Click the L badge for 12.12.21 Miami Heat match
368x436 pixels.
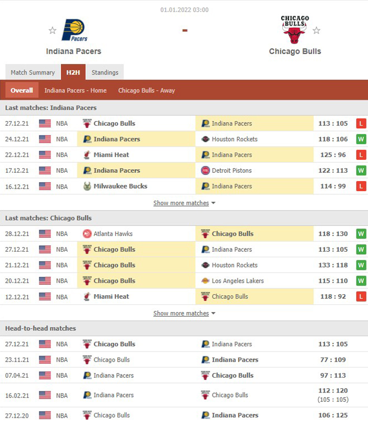(x=361, y=297)
